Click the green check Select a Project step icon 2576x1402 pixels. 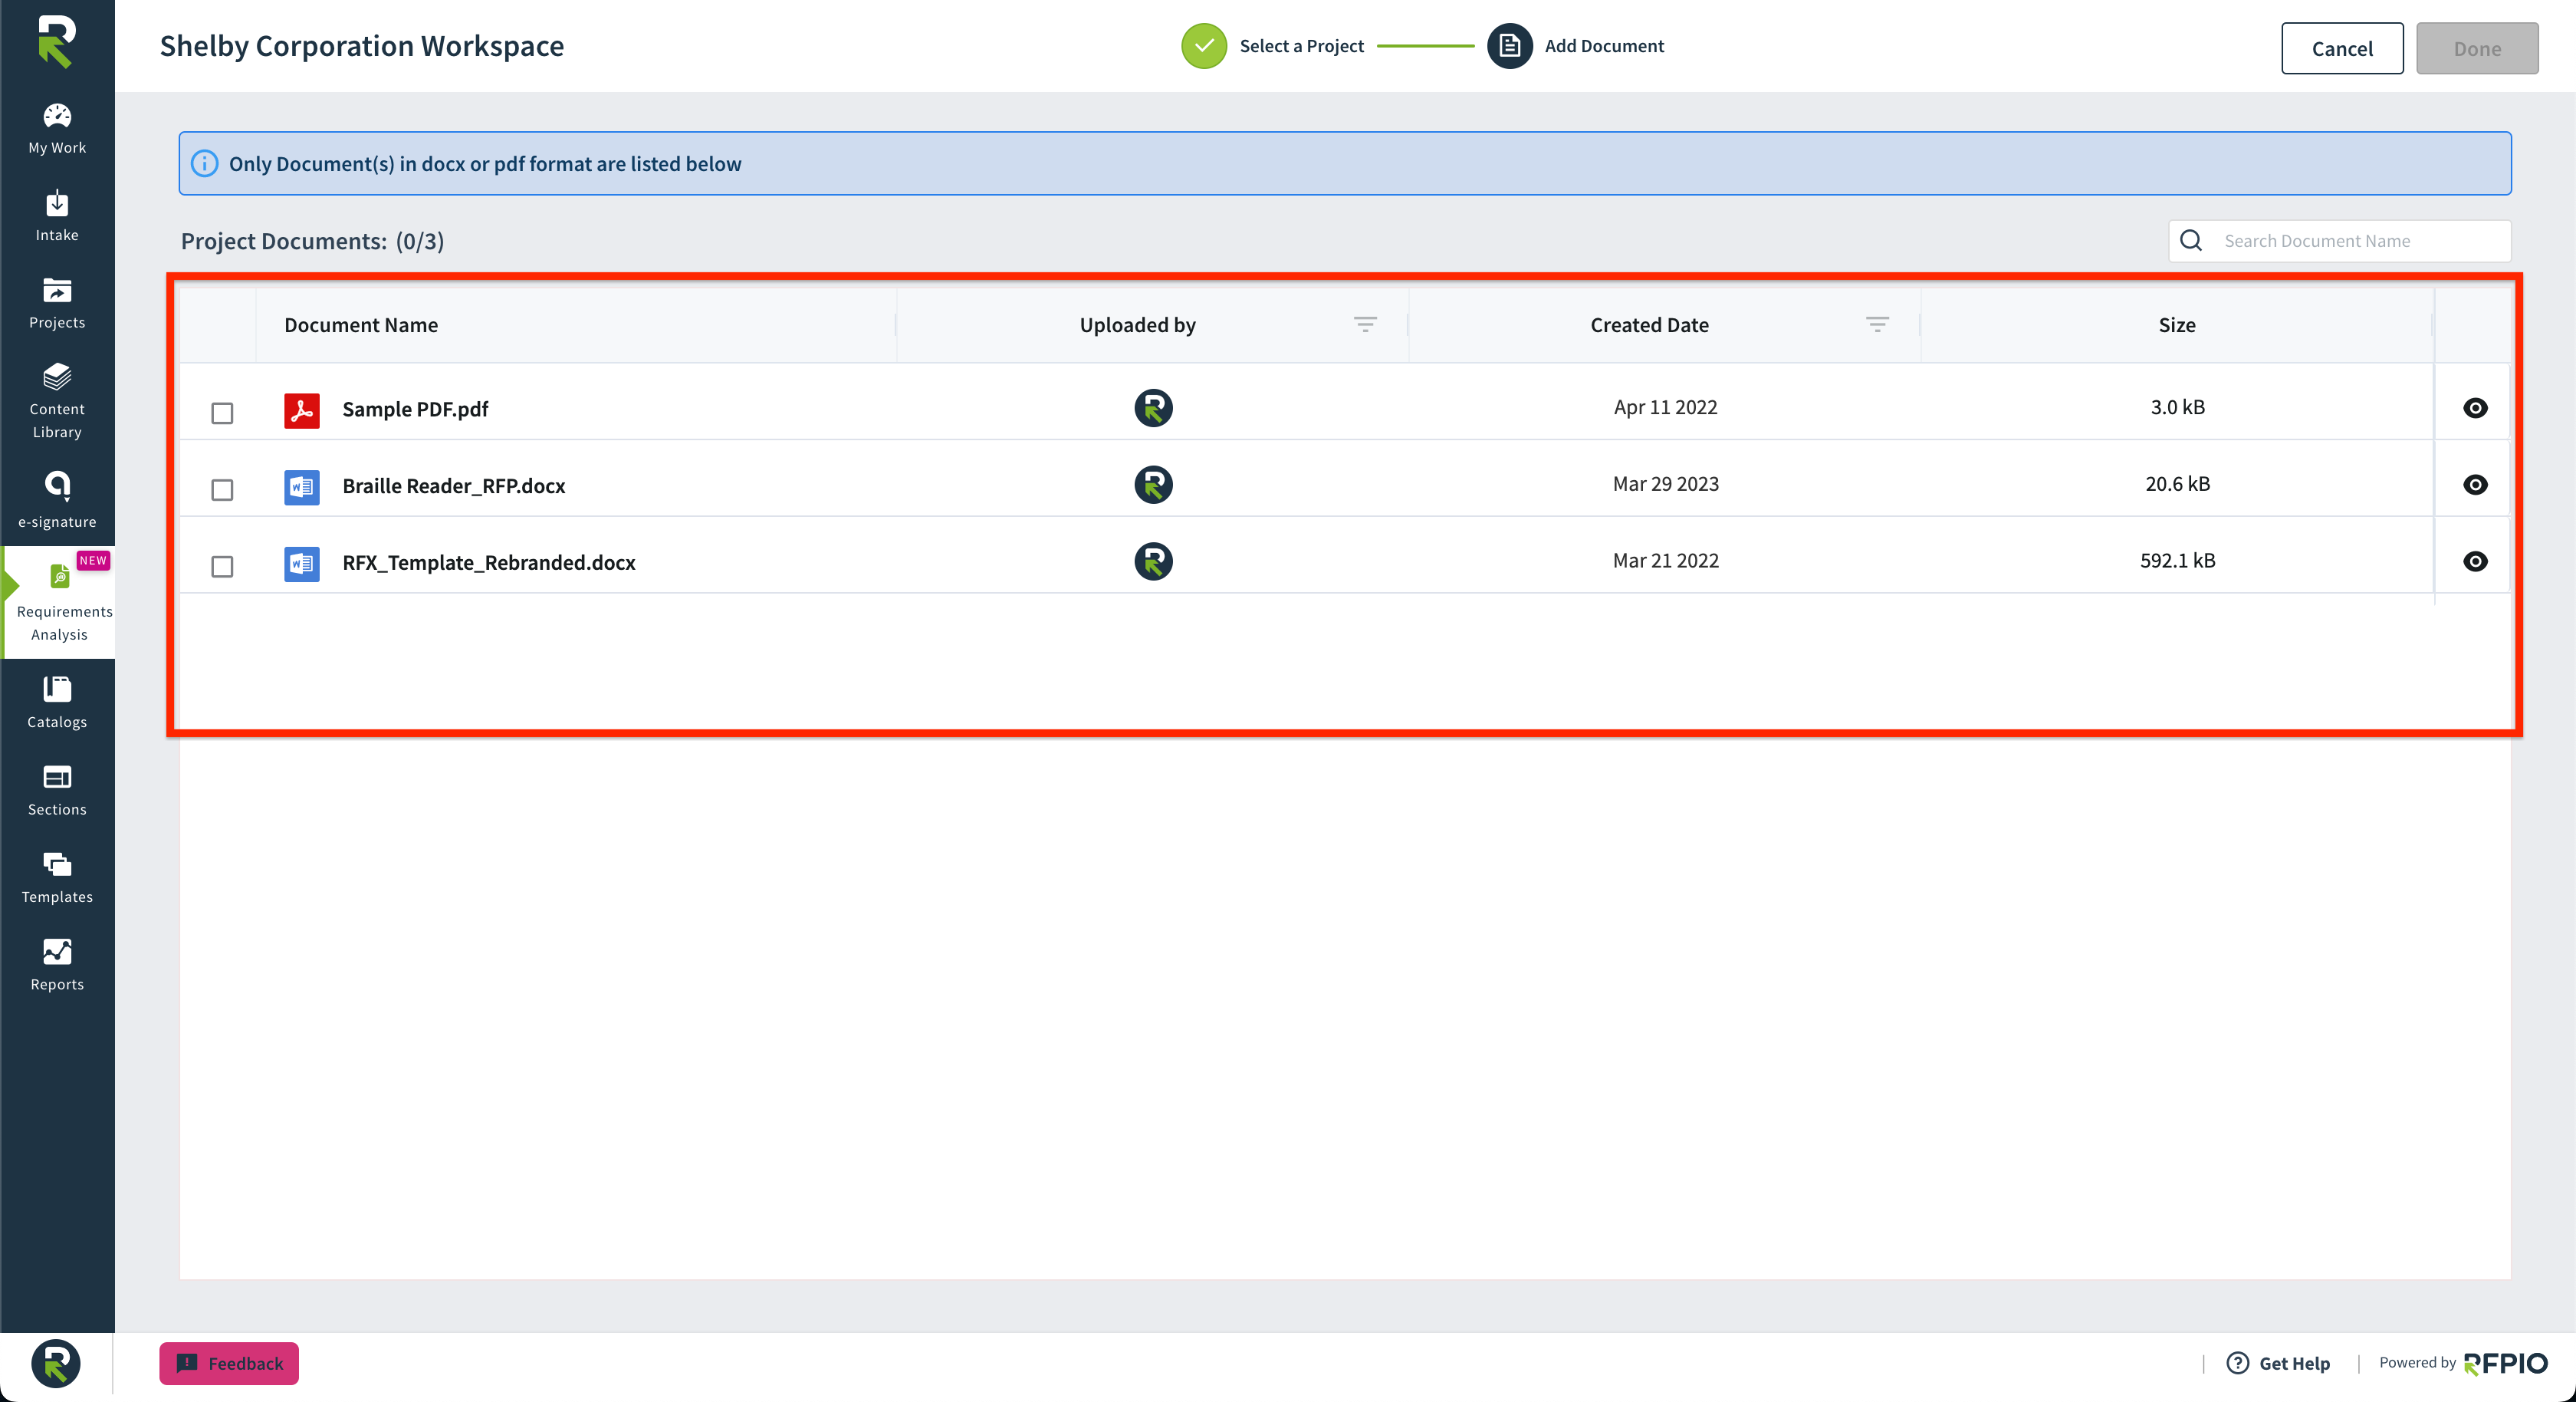coord(1204,46)
